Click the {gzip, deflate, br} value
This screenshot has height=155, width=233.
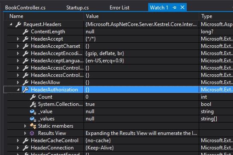pyautogui.click(x=105, y=53)
